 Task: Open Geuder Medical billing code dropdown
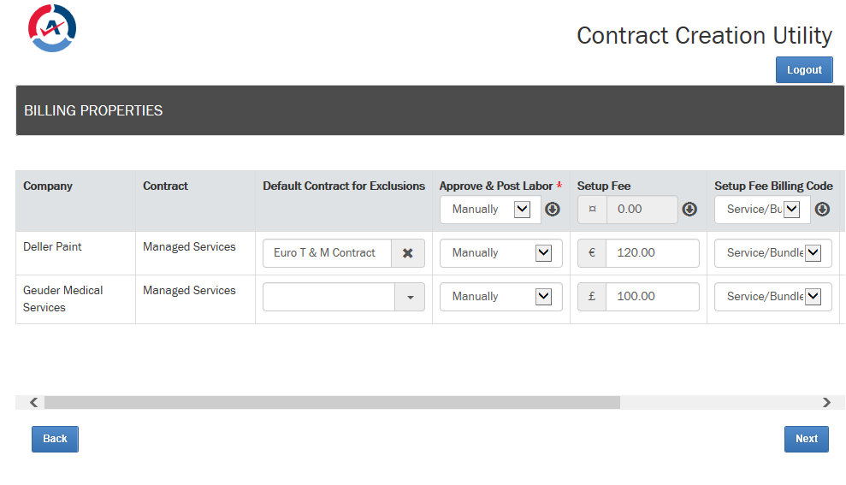[x=773, y=297]
